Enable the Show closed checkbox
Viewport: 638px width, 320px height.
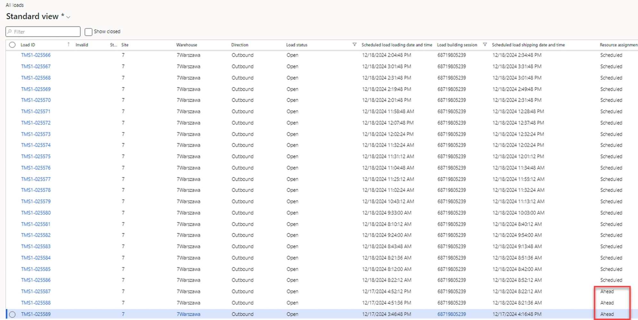88,32
